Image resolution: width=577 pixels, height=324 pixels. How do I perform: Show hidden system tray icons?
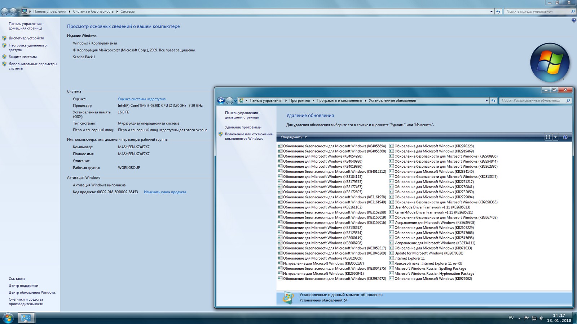[519, 318]
